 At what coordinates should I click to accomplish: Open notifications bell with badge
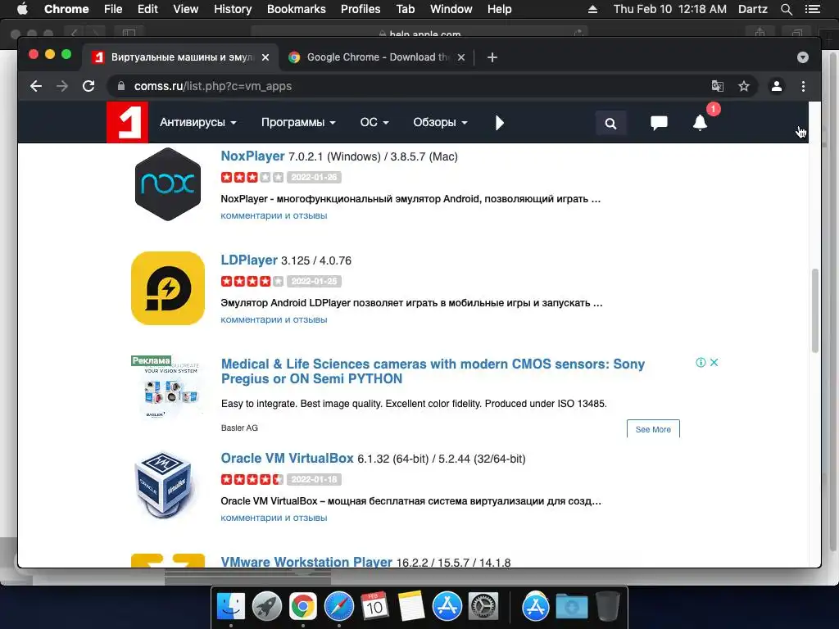(700, 123)
